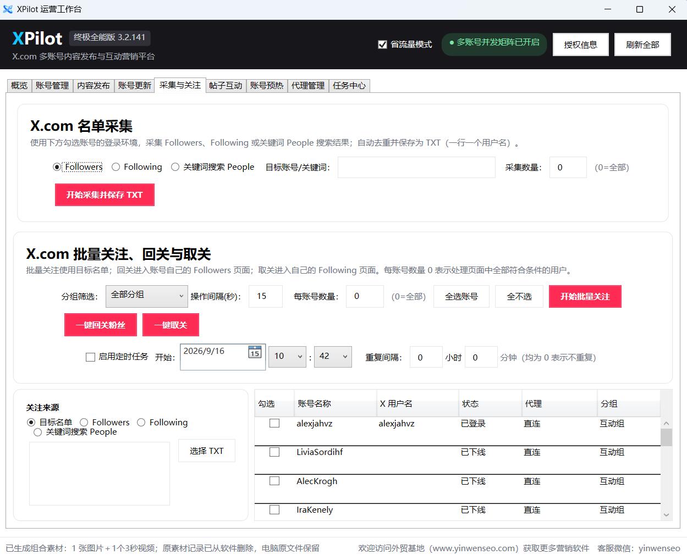This screenshot has height=555, width=687.
Task: Click 开始采集并保存 TXT button
Action: [x=105, y=195]
